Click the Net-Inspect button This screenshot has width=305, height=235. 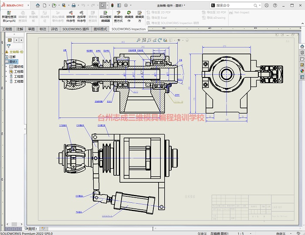click(239, 13)
